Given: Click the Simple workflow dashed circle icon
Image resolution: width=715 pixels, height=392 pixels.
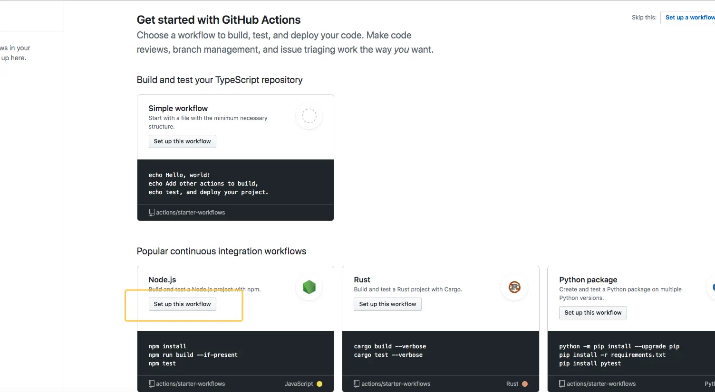Looking at the screenshot, I should coord(309,116).
